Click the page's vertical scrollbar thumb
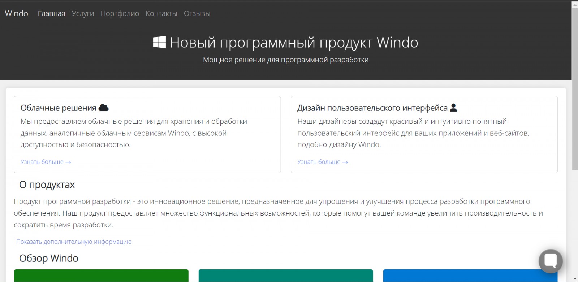Viewport: 578px width, 282px height. point(575,88)
